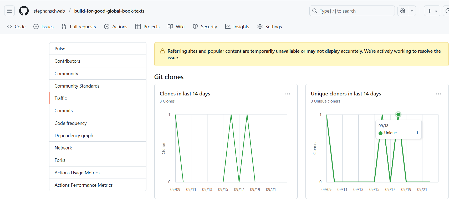The height and width of the screenshot is (199, 449).
Task: Switch to the Settings tab
Action: tap(270, 26)
